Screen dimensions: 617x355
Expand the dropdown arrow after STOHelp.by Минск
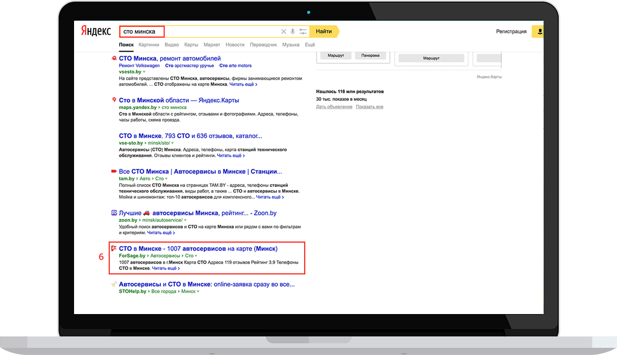(198, 292)
